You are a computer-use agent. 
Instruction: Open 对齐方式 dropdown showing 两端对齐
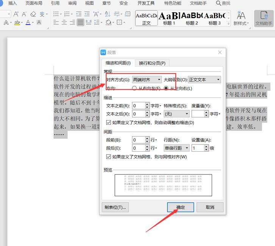point(147,80)
